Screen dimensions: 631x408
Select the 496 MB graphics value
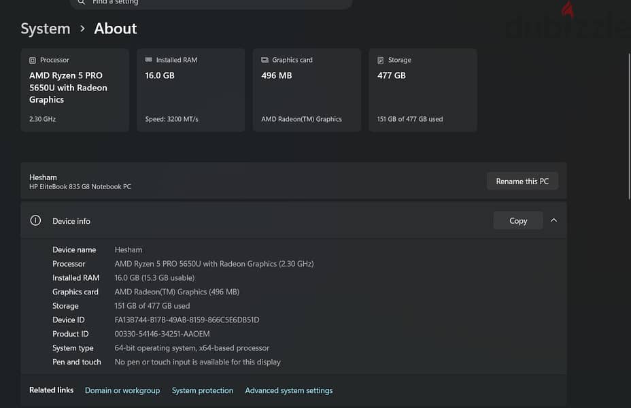point(277,75)
